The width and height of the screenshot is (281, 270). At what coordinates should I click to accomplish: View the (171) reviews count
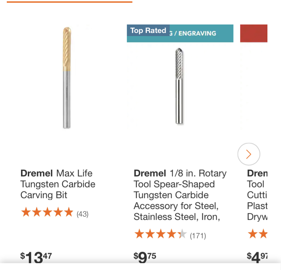tap(198, 236)
